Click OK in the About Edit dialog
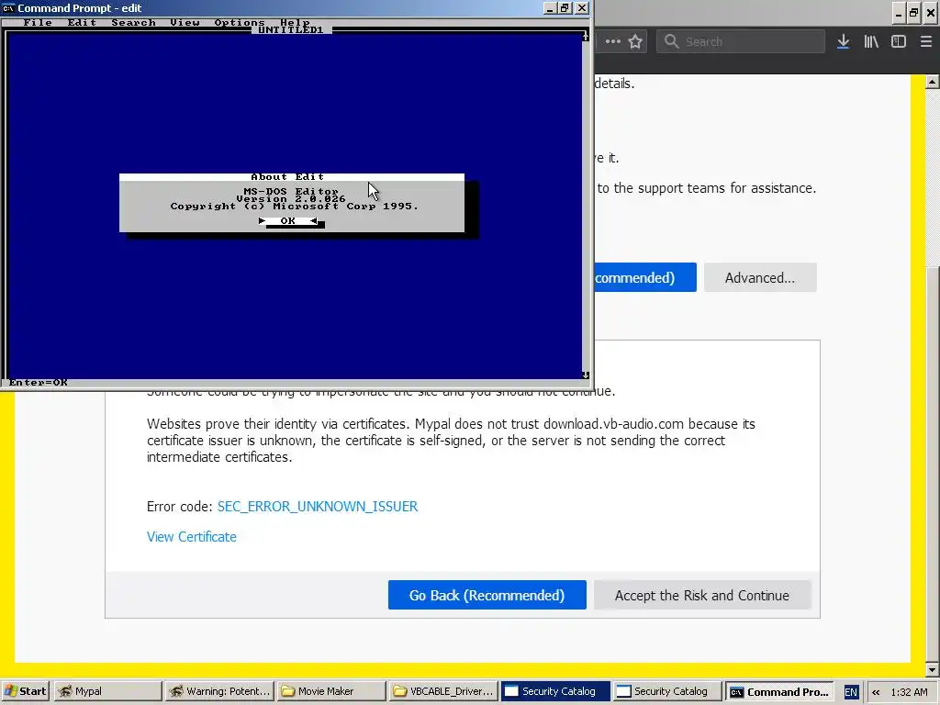 (x=287, y=220)
